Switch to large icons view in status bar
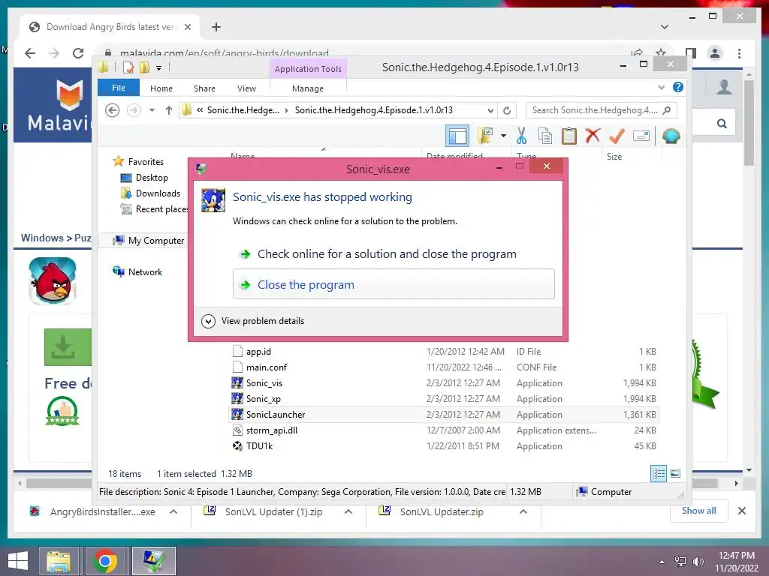This screenshot has width=769, height=576. click(x=675, y=473)
